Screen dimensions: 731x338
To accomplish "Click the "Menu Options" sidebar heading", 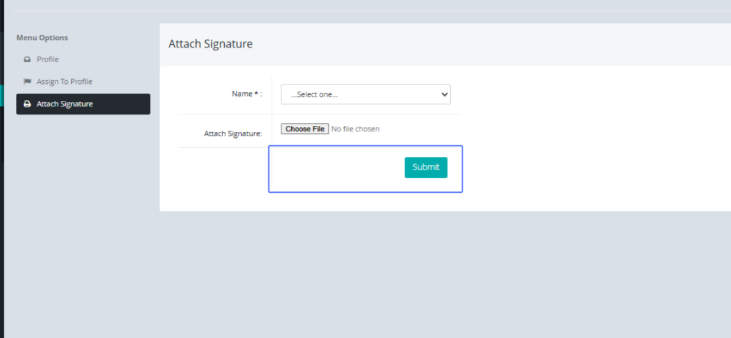I will (42, 38).
